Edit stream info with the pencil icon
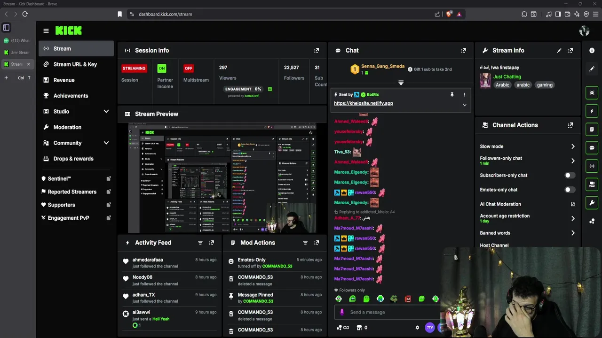602x338 pixels. (559, 50)
